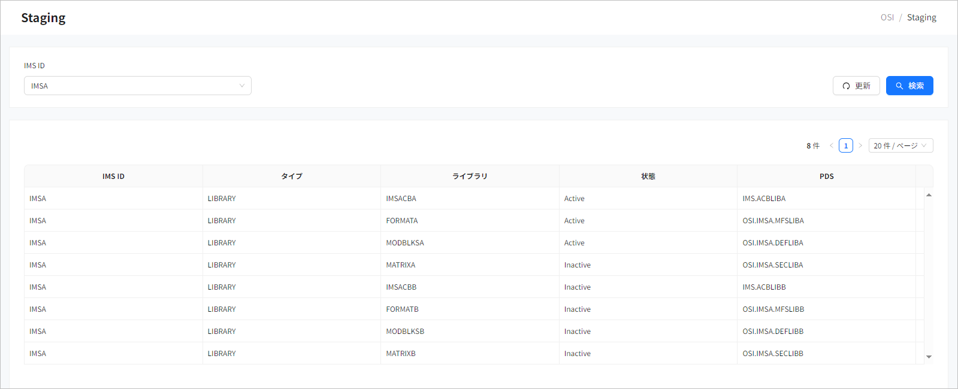Image resolution: width=958 pixels, height=389 pixels.
Task: Click the Inactive status for FORMATB
Action: [577, 309]
